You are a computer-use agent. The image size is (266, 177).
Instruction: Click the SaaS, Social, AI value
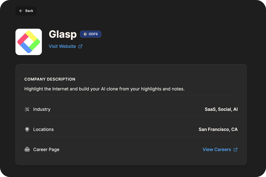coord(221,109)
